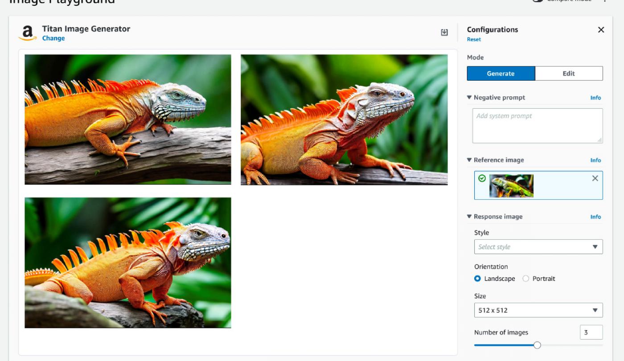Open third generated iguana on rock image
This screenshot has height=361, width=624.
pos(128,263)
